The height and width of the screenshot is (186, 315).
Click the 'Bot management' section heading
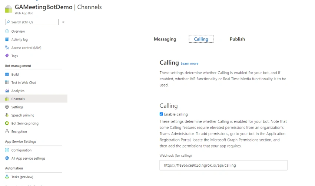(18, 66)
